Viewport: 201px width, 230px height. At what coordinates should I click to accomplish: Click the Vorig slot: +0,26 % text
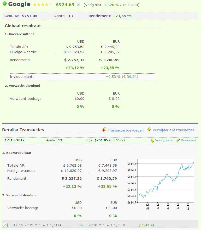pos(101,5)
